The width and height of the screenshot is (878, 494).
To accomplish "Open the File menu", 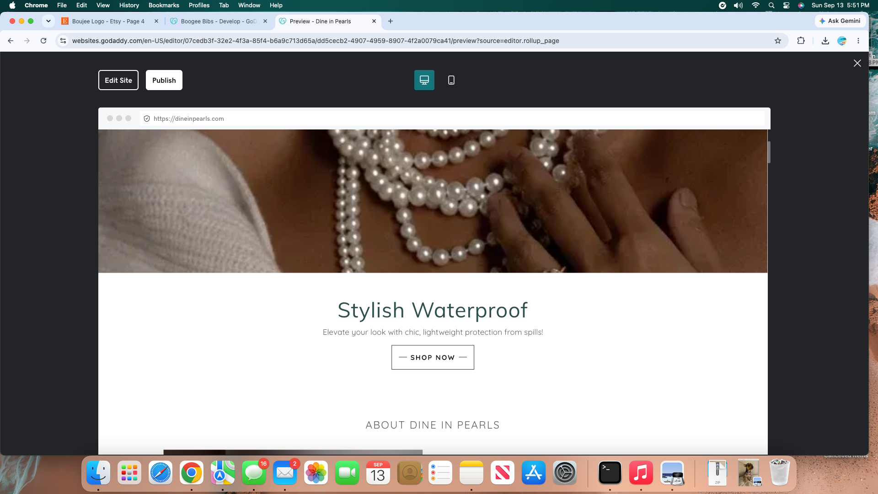I will (62, 5).
